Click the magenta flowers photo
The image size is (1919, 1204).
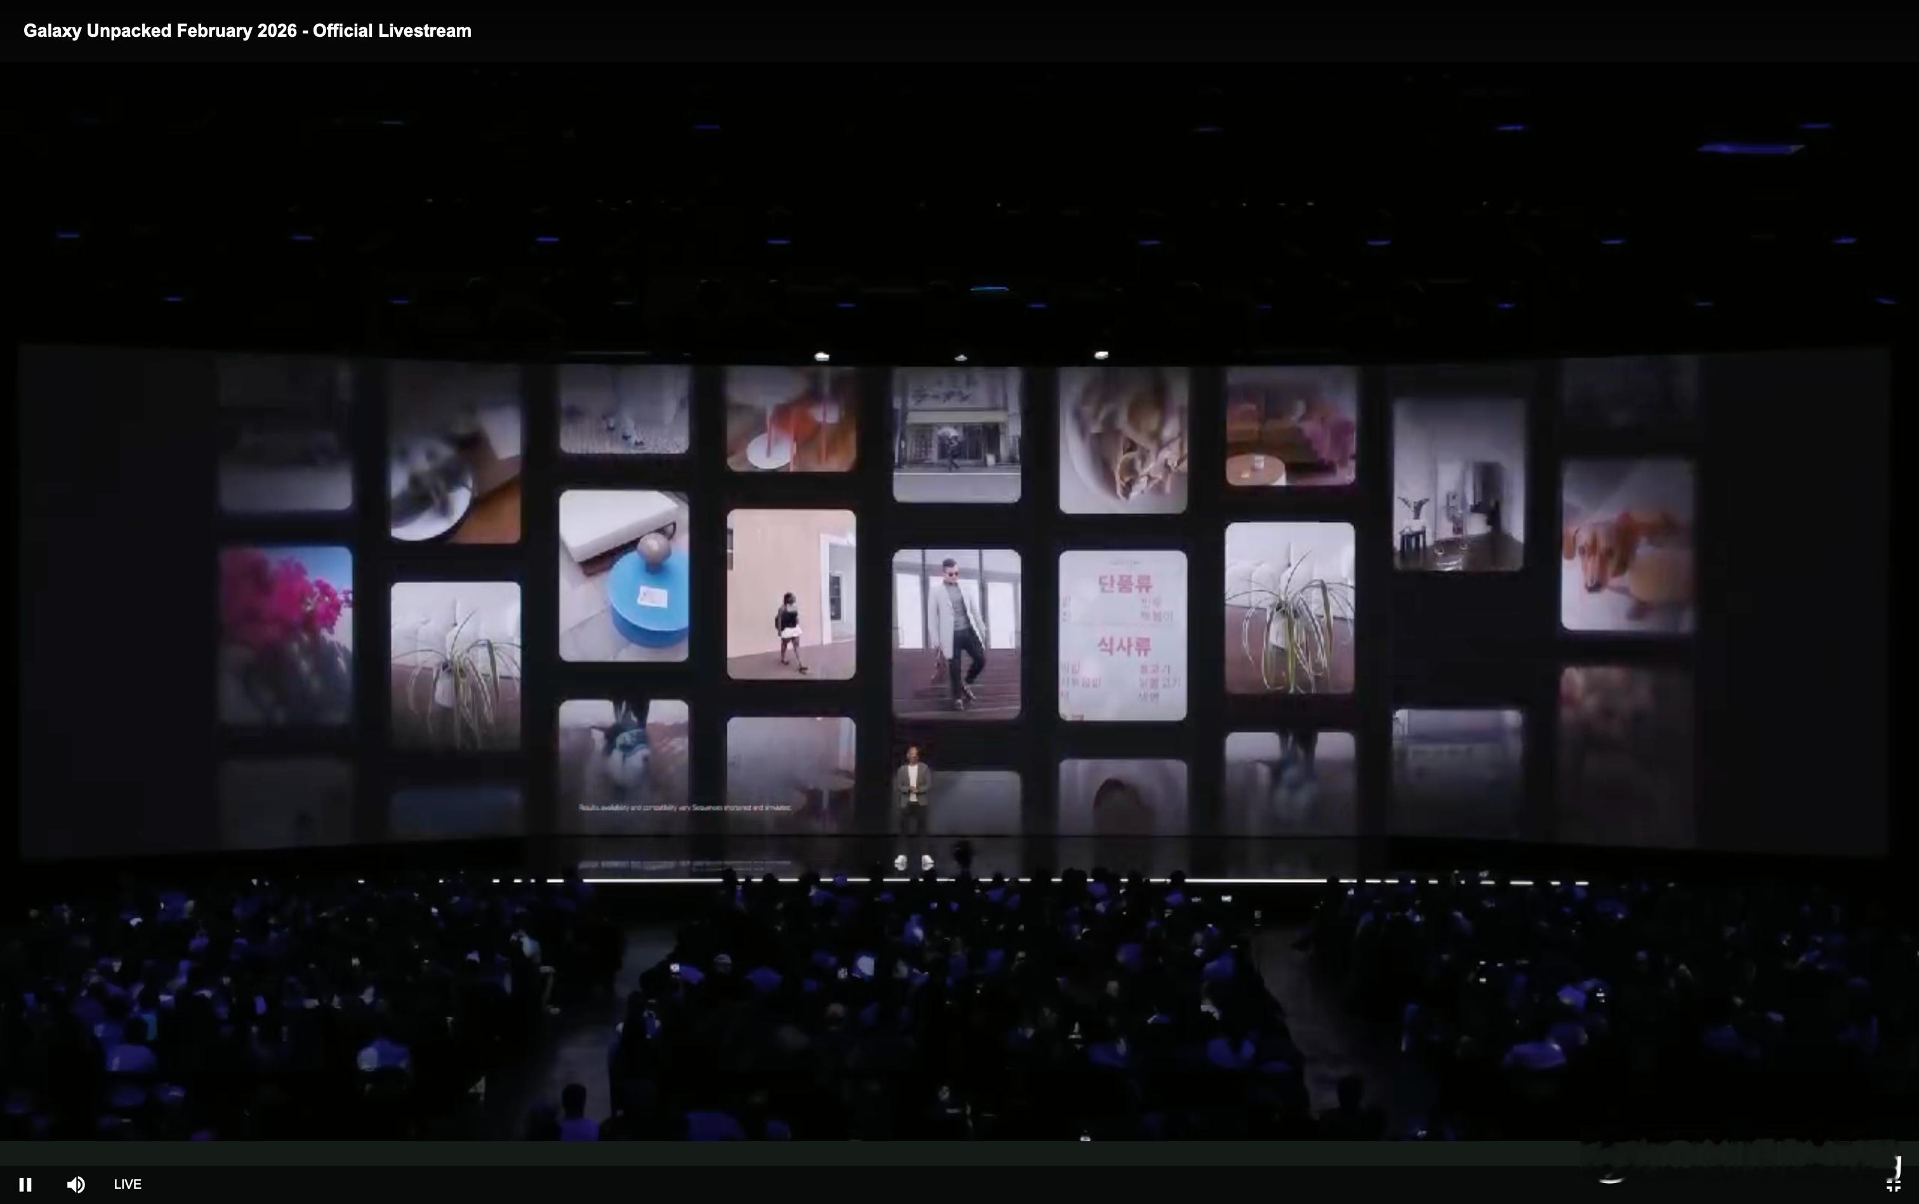(x=285, y=634)
